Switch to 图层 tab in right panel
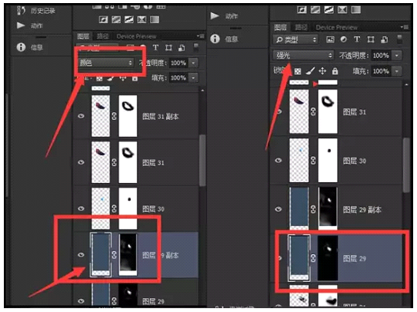The width and height of the screenshot is (417, 312). click(x=280, y=28)
